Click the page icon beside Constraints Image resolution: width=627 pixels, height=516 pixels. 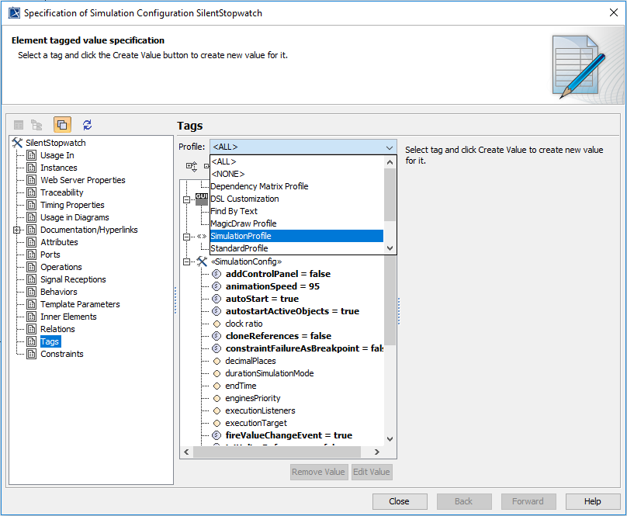coord(31,354)
